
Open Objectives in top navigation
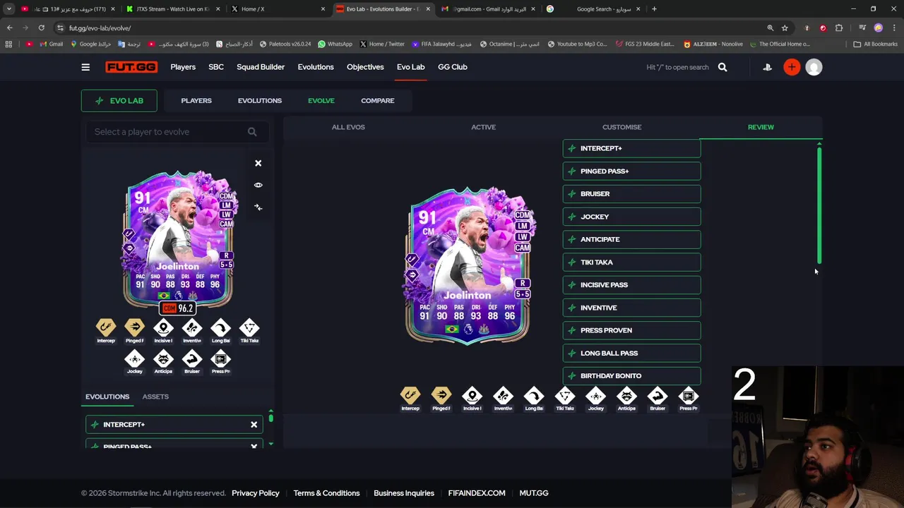coord(365,67)
